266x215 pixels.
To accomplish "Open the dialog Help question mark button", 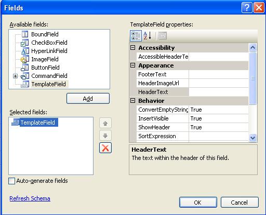I will [247, 8].
